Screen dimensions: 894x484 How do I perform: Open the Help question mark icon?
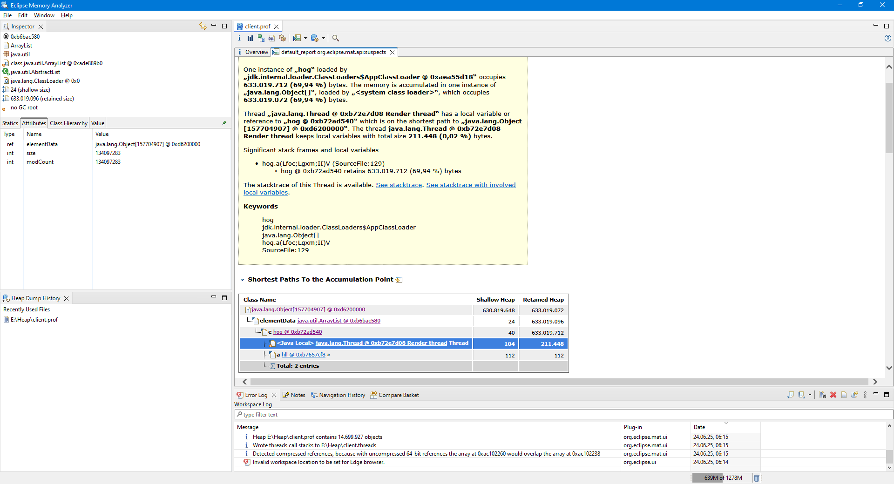tap(888, 38)
